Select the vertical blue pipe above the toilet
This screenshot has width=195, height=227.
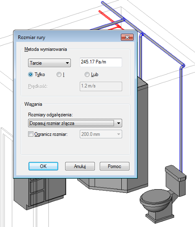pyautogui.click(x=181, y=119)
